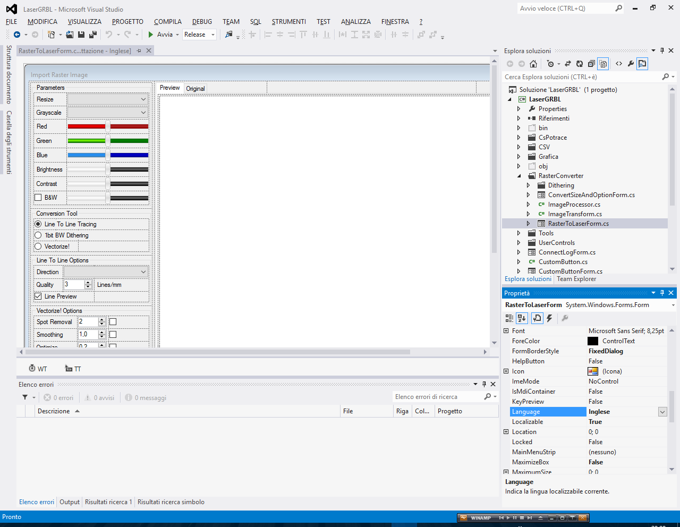Open the PROGETTO menu
Screen dimensions: 680x527
pyautogui.click(x=127, y=22)
